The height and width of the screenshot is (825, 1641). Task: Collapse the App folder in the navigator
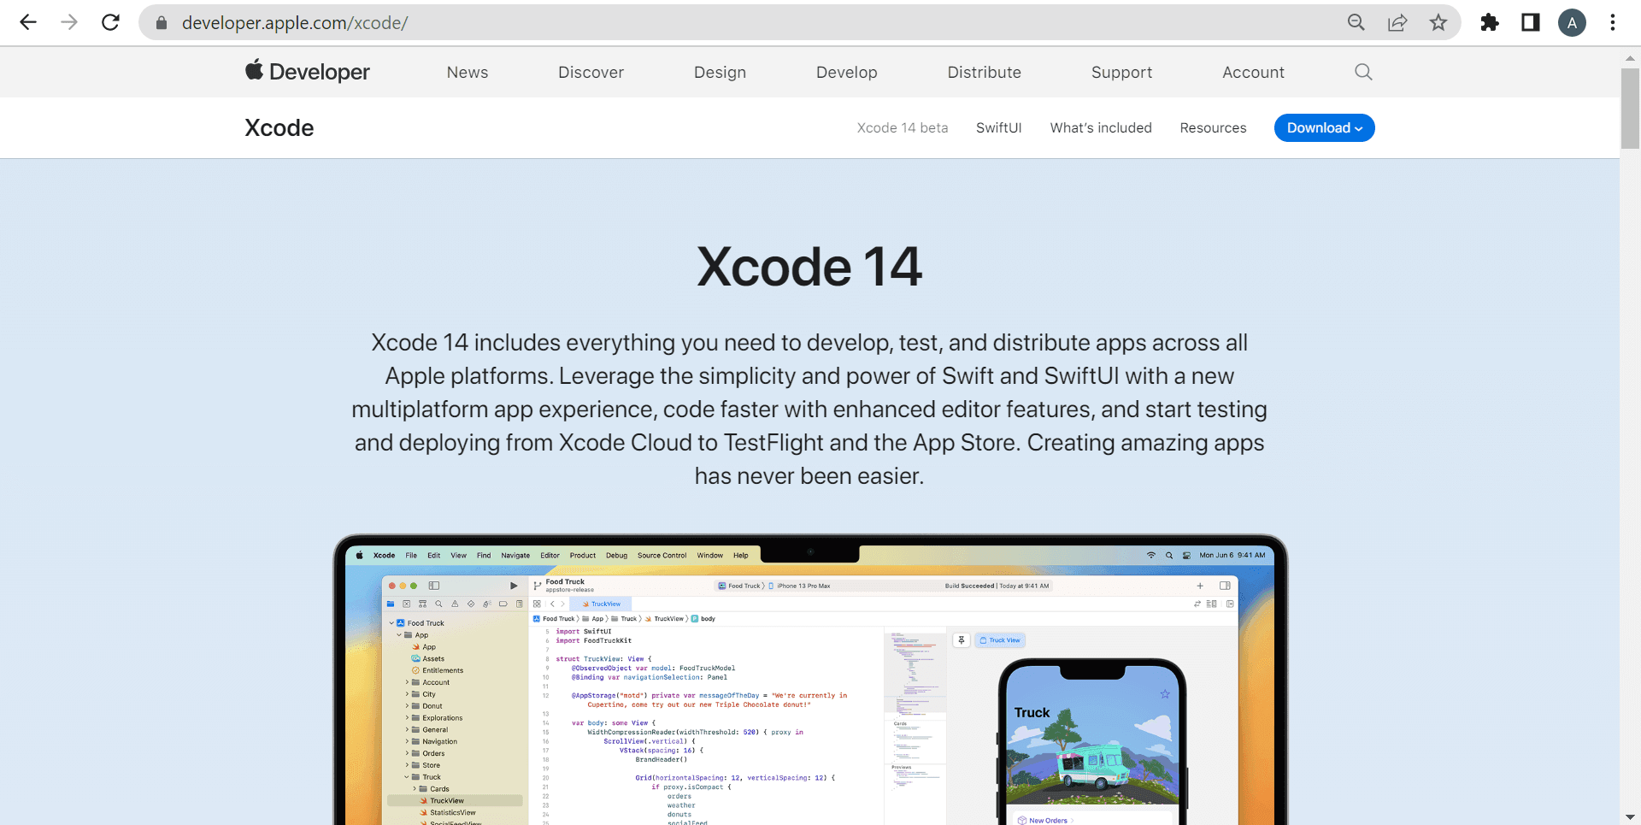pyautogui.click(x=398, y=635)
